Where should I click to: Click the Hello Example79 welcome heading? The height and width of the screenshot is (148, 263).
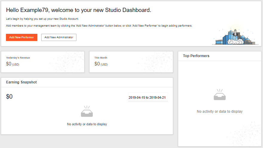[x=79, y=10]
